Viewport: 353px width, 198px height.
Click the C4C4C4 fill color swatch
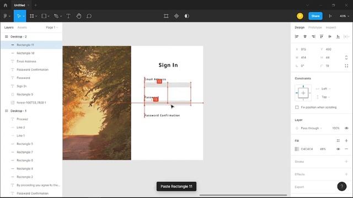pos(297,149)
